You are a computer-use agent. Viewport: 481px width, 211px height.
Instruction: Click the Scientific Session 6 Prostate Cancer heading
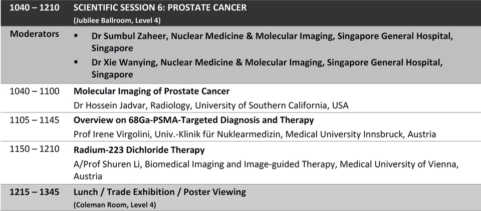(160, 7)
